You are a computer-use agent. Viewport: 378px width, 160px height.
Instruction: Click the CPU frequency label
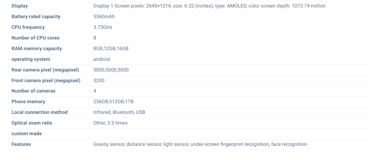(x=28, y=27)
